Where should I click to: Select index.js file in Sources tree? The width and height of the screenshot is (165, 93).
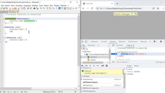[x=93, y=60]
